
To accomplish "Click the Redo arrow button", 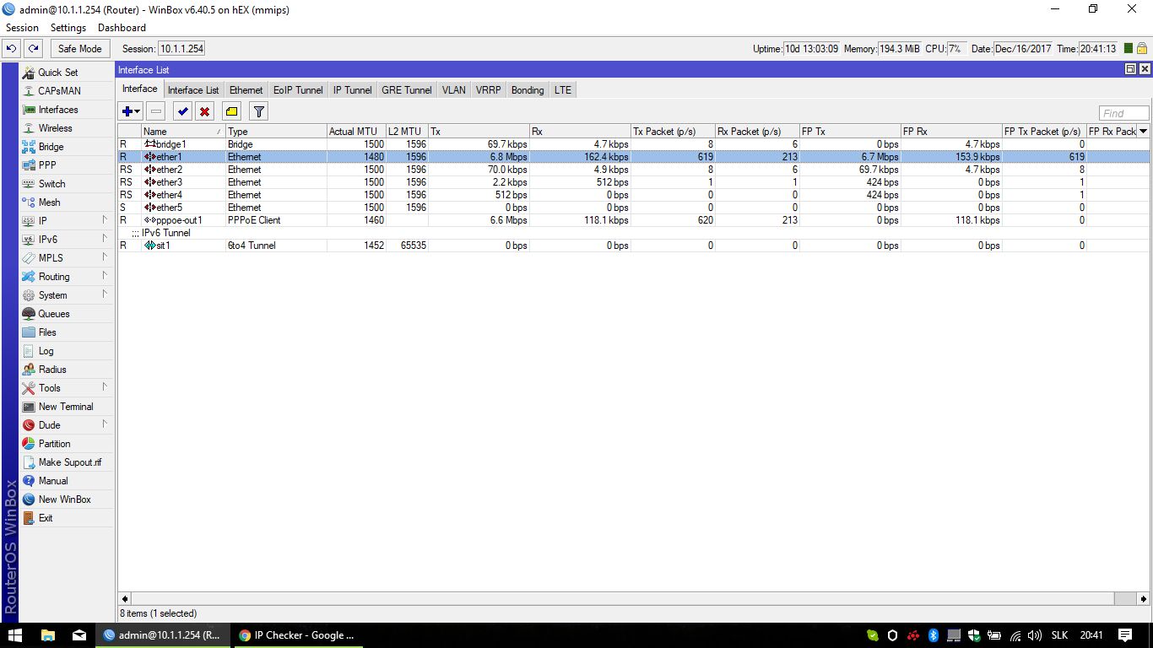I will tap(33, 49).
